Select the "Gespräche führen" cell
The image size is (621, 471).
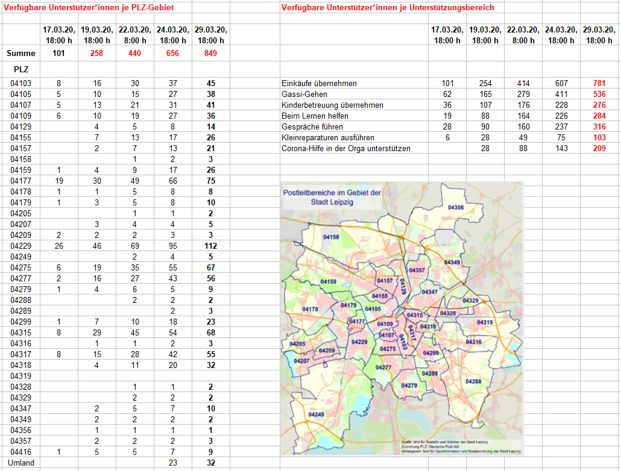pos(312,126)
